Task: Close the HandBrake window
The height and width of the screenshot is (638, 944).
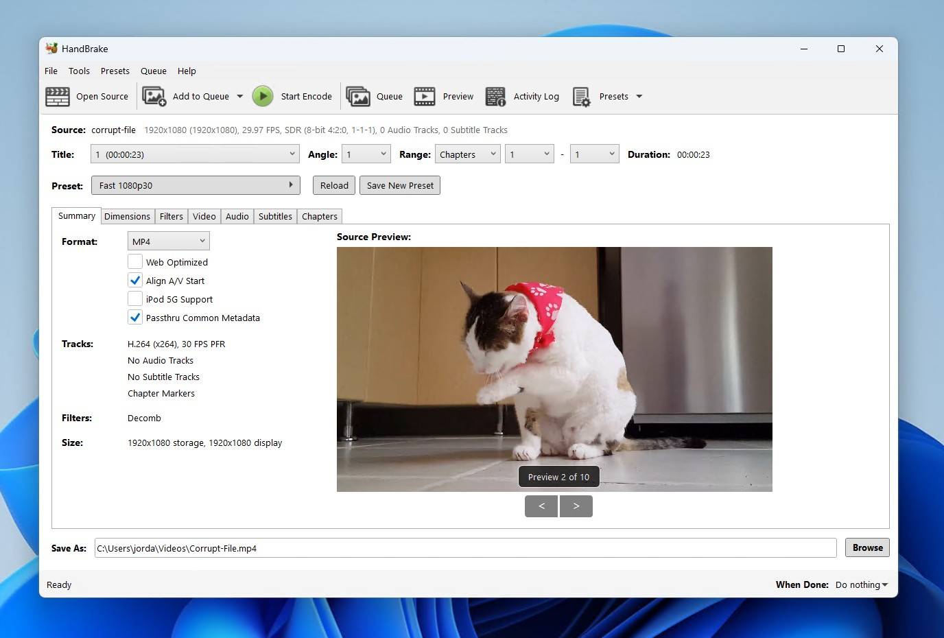Action: pos(879,49)
